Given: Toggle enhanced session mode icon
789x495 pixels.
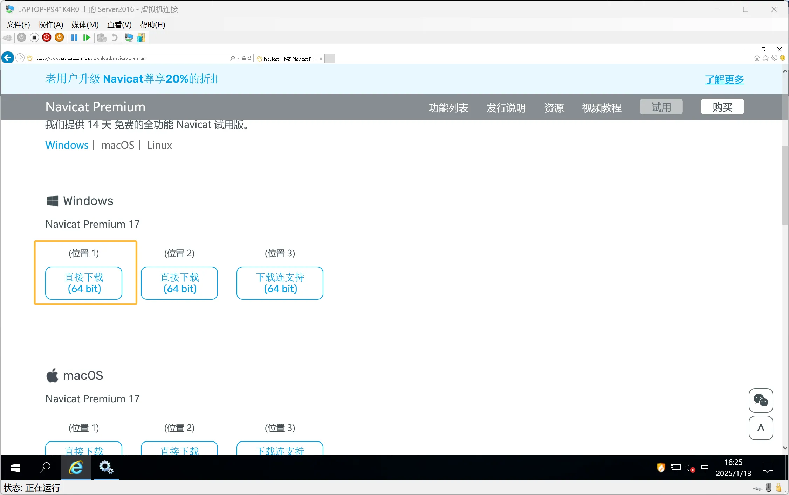Looking at the screenshot, I should pos(129,37).
